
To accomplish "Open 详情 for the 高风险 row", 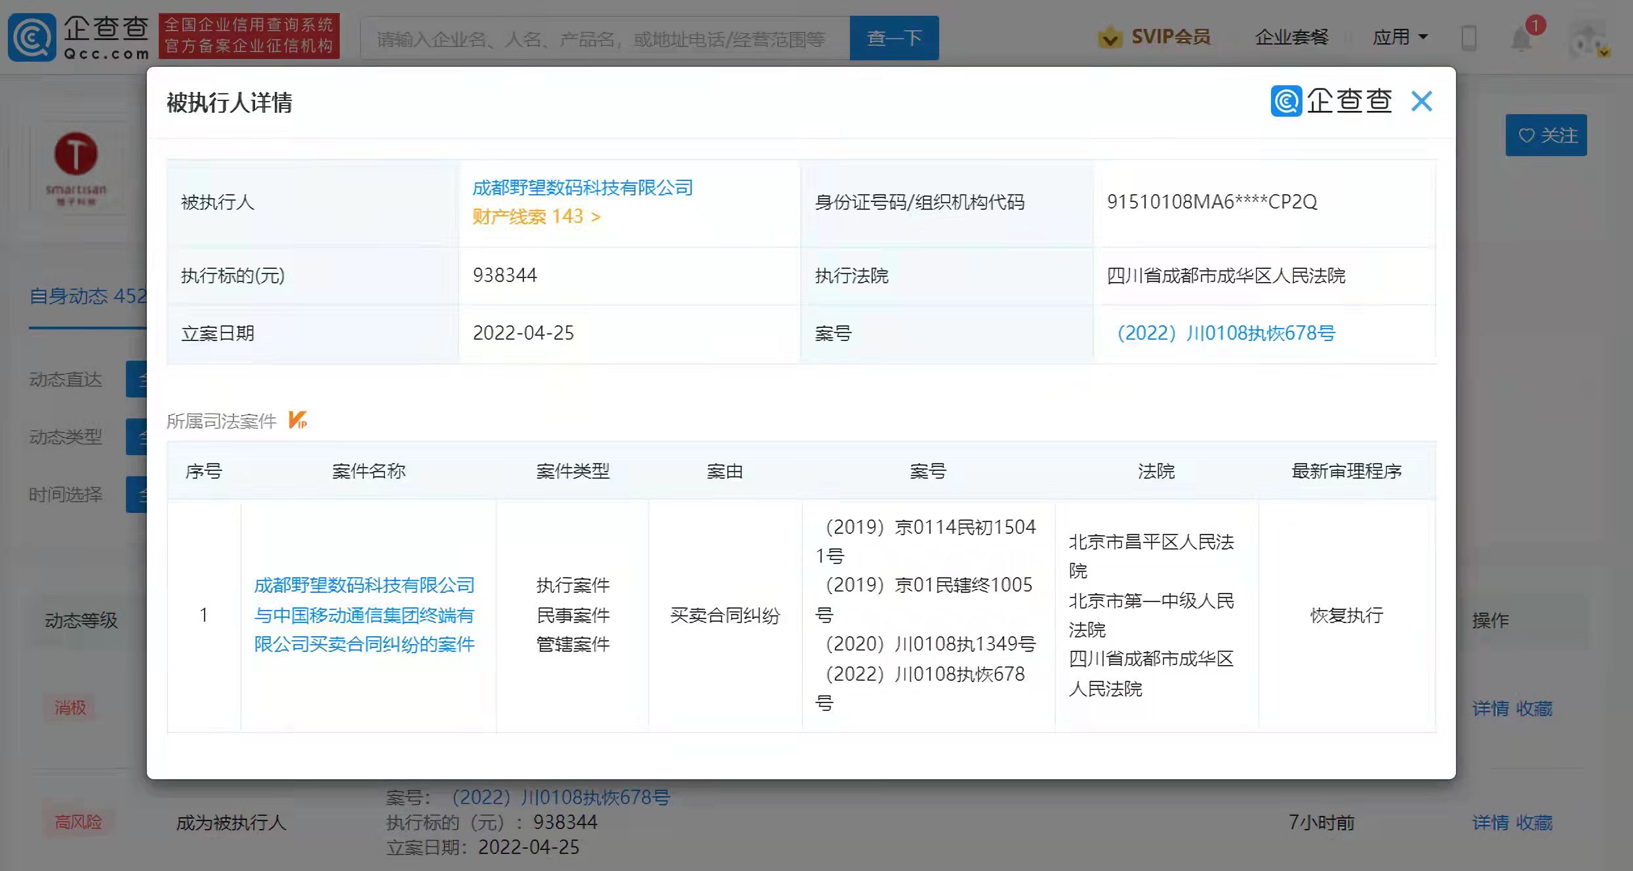I will tap(1490, 822).
